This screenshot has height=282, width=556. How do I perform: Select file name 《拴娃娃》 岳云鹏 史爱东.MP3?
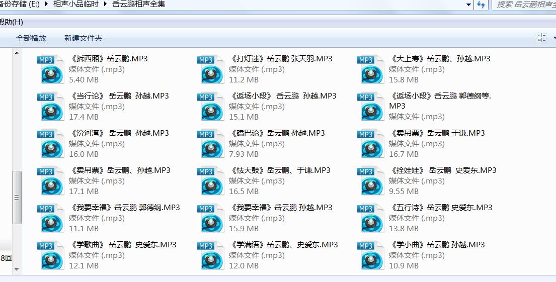443,170
